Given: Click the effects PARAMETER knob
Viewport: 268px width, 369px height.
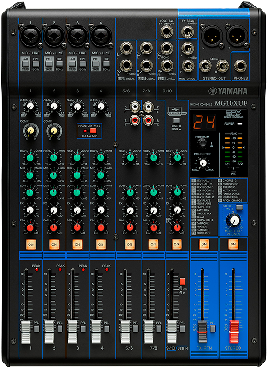Looking at the screenshot, I should click(203, 163).
